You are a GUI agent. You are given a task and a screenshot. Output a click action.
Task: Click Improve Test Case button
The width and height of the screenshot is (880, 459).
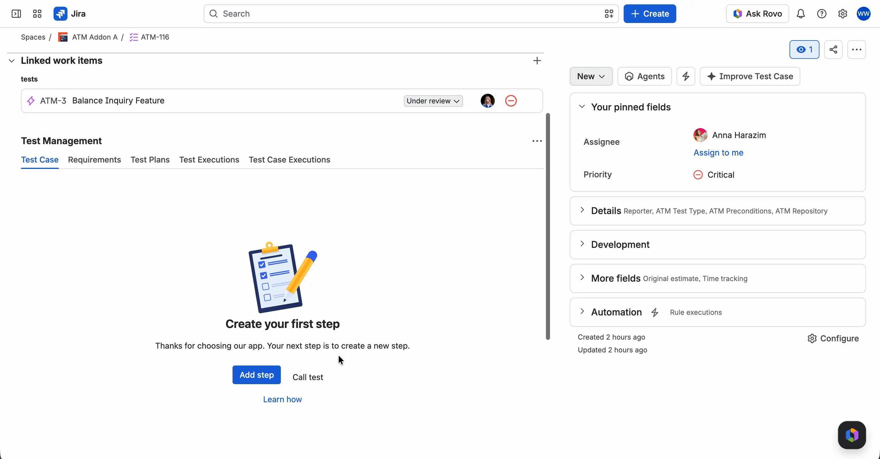point(750,76)
